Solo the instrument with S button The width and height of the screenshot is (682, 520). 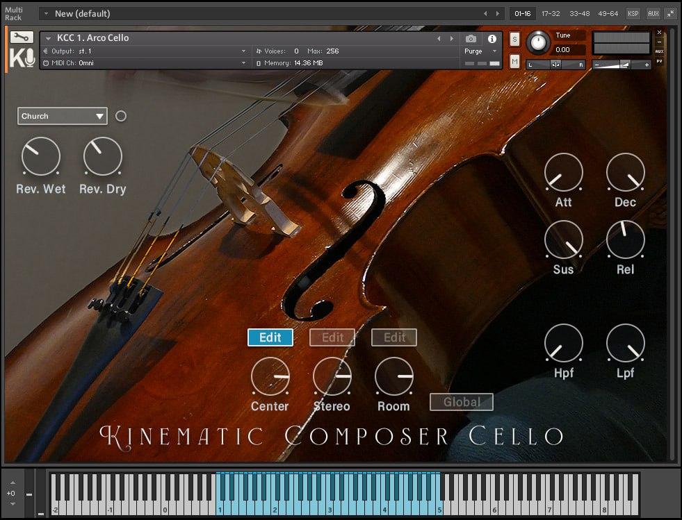(x=514, y=39)
